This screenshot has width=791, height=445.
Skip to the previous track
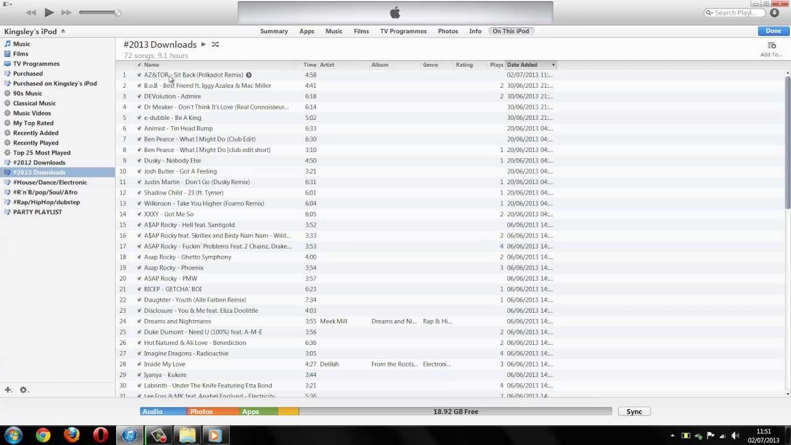(31, 12)
